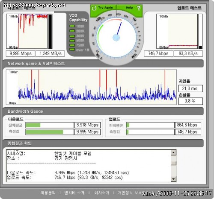Click the 3,978 Mbps average value
Viewport: 214px width, 199px height.
pos(87,125)
